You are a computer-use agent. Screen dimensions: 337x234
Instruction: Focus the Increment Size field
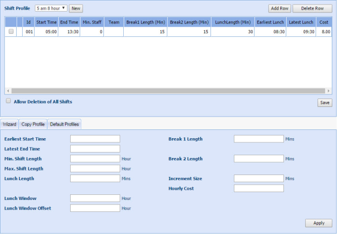coord(259,178)
